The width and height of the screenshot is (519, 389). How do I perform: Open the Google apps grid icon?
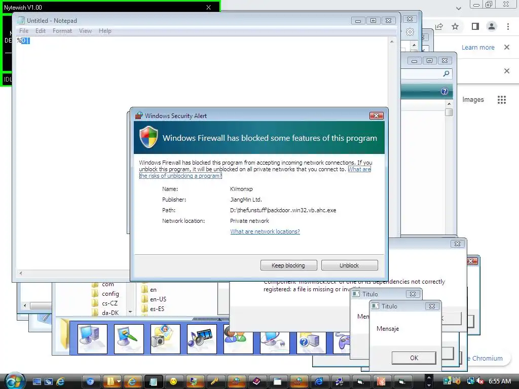[502, 100]
